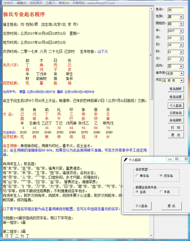Image resolution: width=190 pixels, height=241 pixels.
Task: Open the 姓名常识 menu
Action: click(x=36, y=3)
